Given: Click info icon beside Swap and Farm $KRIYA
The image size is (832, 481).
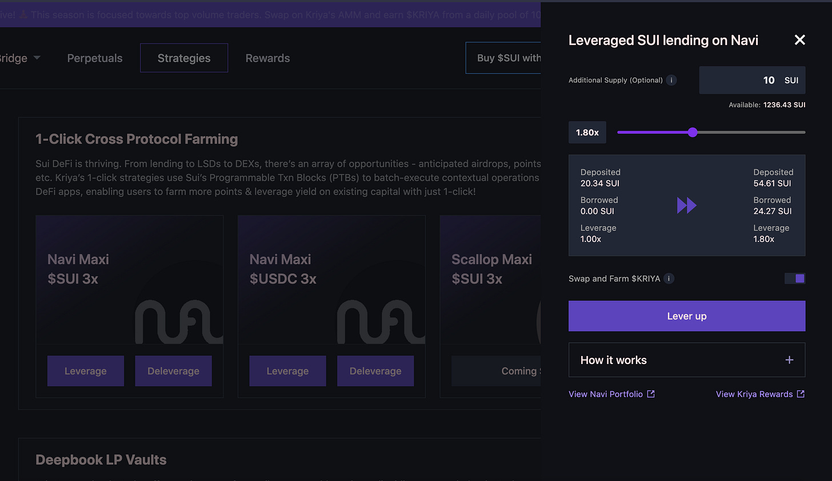Looking at the screenshot, I should [669, 278].
